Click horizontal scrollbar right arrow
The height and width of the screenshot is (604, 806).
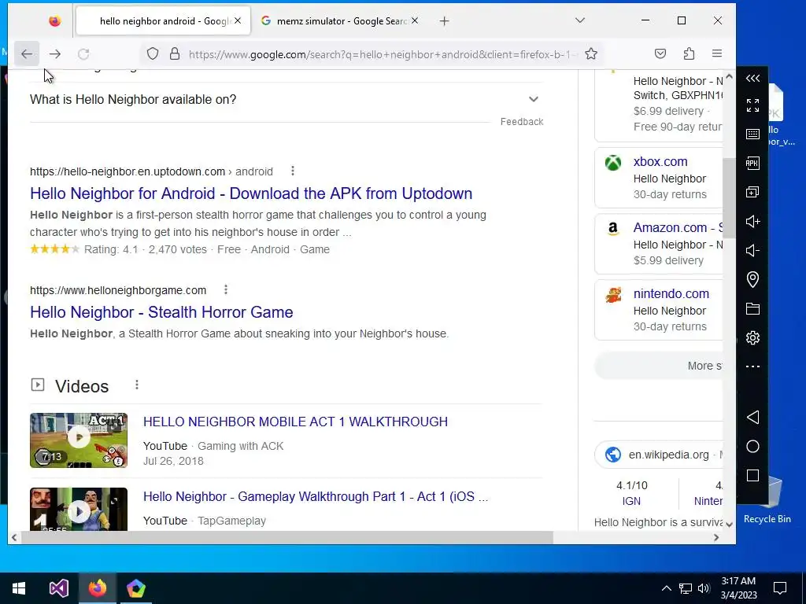[x=716, y=537]
